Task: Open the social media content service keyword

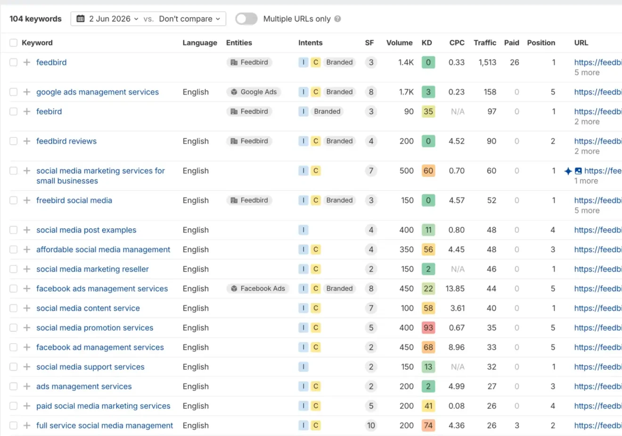Action: [88, 308]
